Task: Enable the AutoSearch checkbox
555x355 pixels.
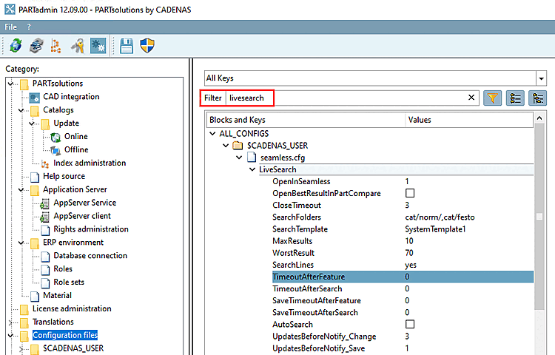Action: pos(409,325)
